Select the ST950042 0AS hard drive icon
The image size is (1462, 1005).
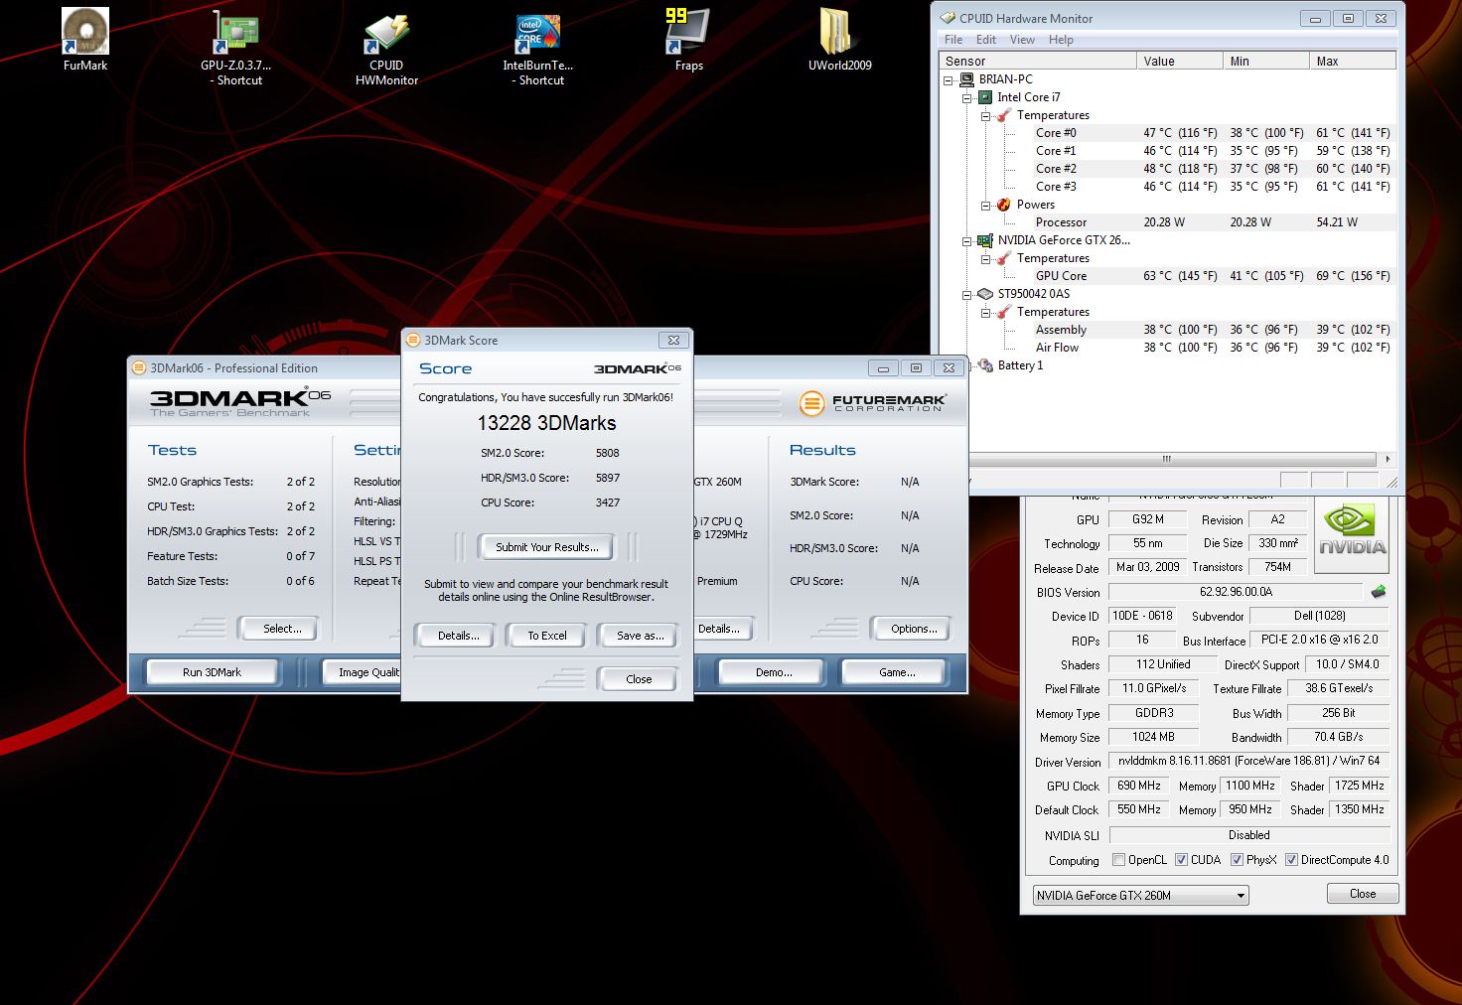click(985, 294)
